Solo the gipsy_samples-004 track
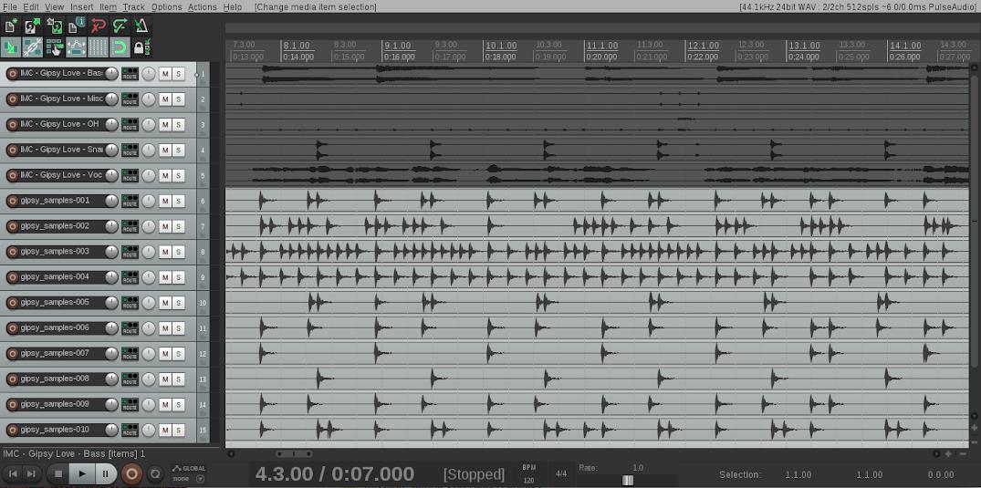 point(178,277)
